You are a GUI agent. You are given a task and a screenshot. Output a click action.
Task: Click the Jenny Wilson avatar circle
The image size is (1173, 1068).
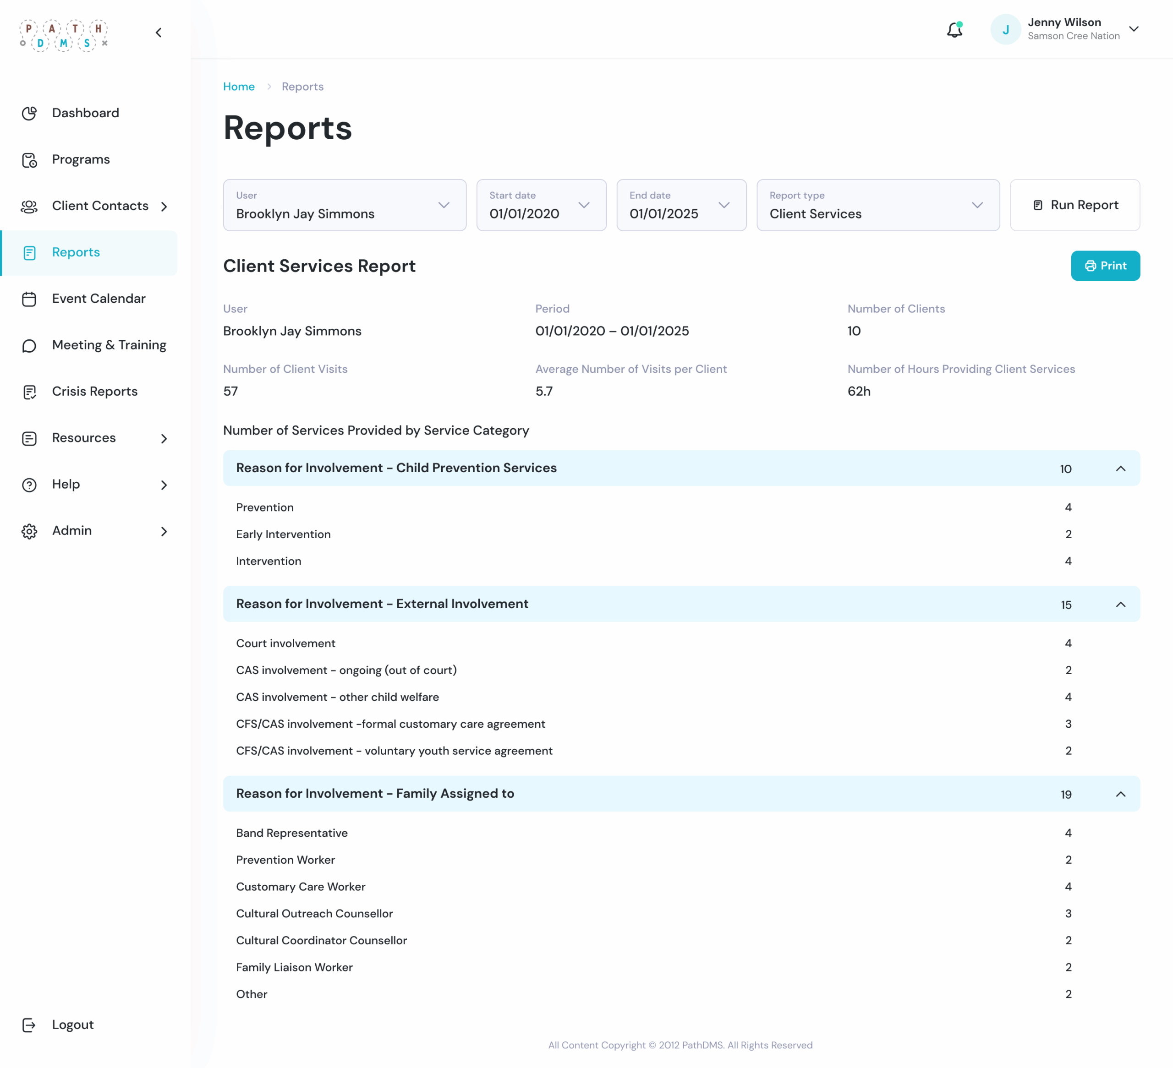pos(1005,30)
